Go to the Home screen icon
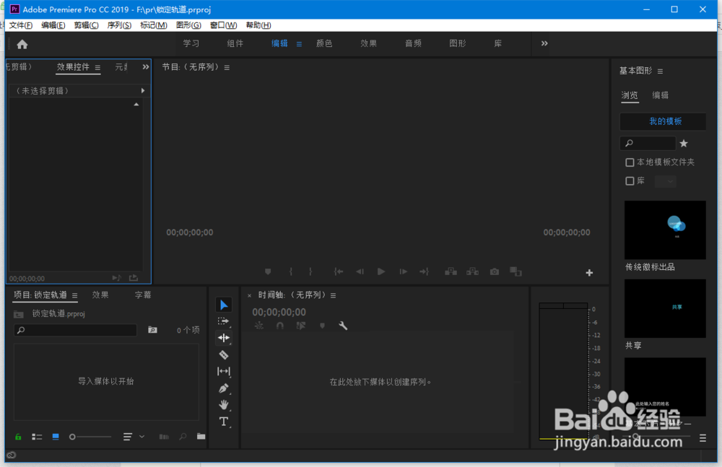The image size is (722, 467). (22, 44)
